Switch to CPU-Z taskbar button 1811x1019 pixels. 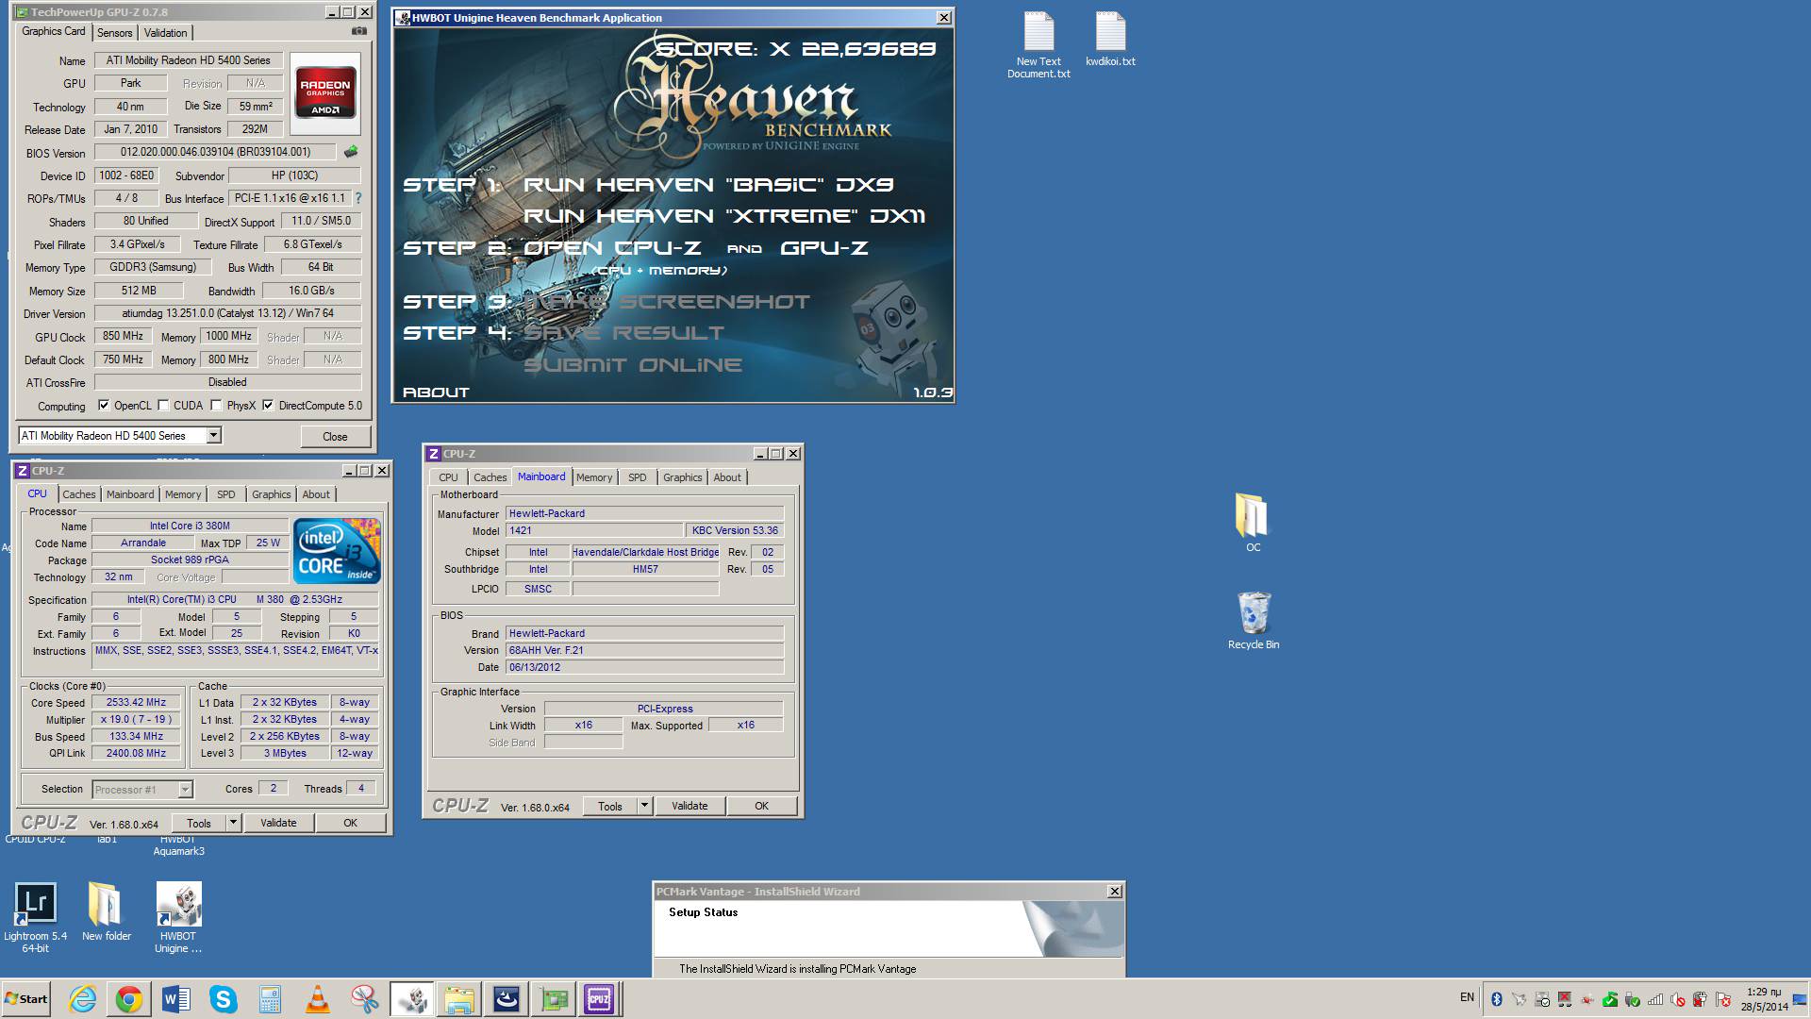[x=599, y=999]
